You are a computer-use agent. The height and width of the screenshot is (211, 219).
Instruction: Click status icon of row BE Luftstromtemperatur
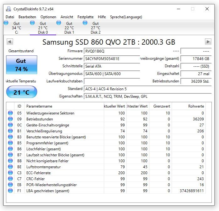(x=10, y=167)
